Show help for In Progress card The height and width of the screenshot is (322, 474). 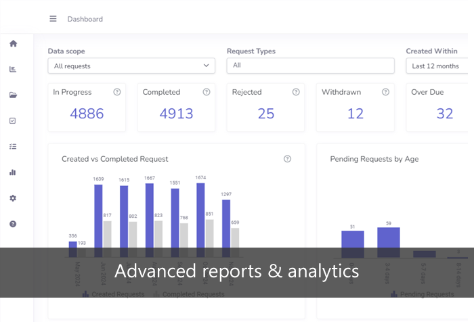coord(117,92)
